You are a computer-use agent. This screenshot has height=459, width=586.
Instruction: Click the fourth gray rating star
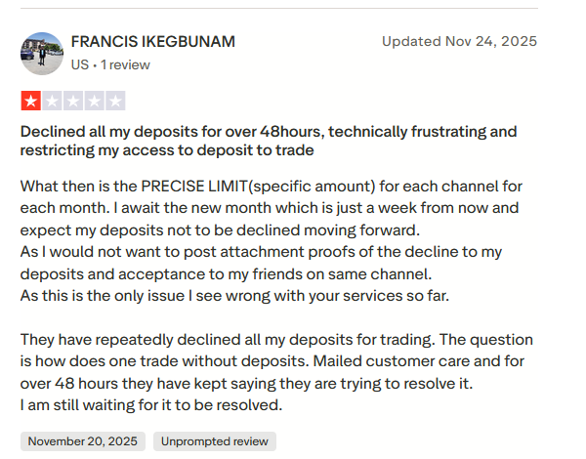coord(94,101)
